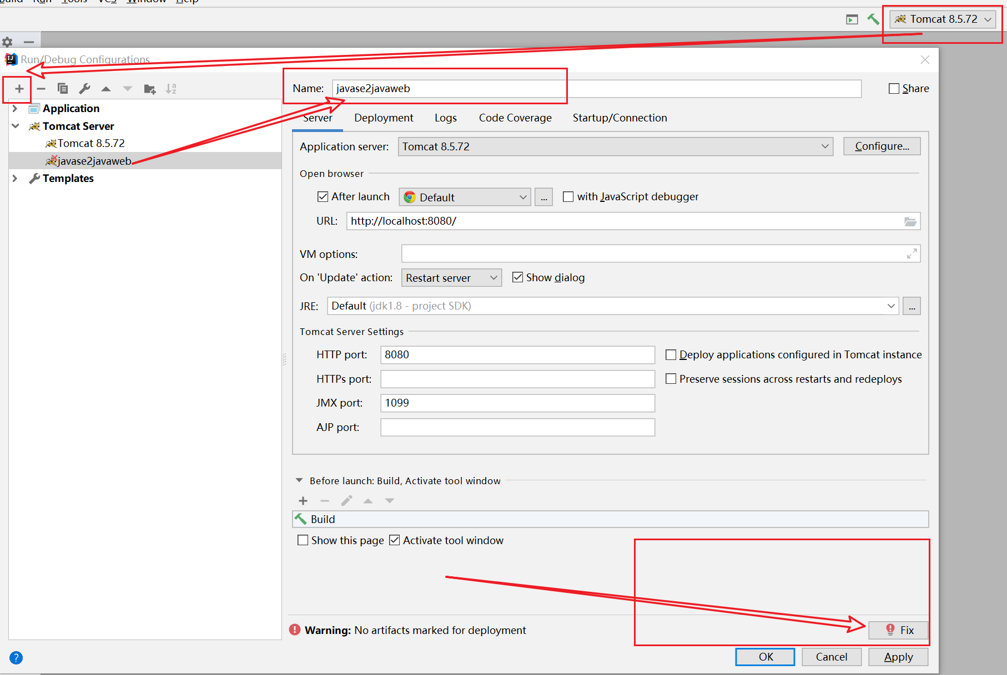Move configuration up in the list

coord(106,89)
